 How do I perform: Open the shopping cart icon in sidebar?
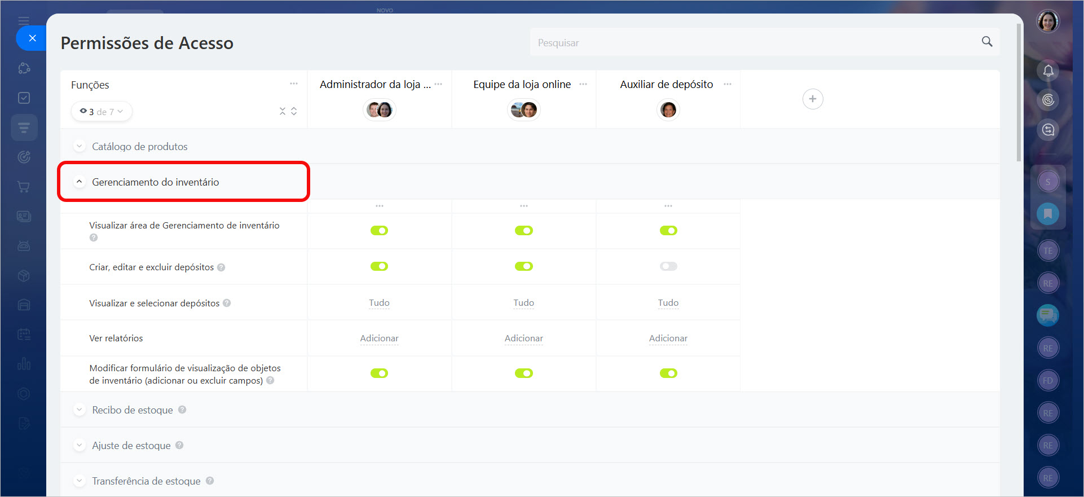(24, 187)
